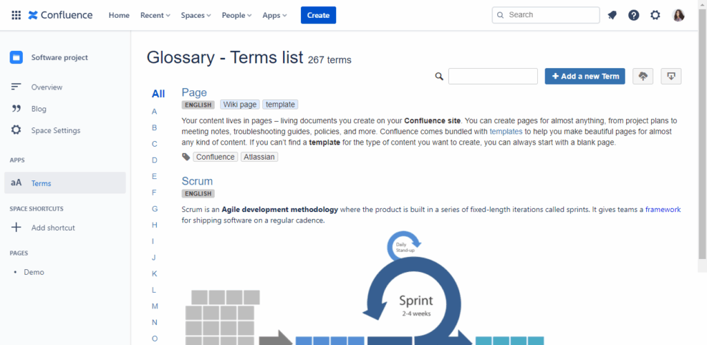
Task: Open the notifications bell
Action: click(612, 15)
